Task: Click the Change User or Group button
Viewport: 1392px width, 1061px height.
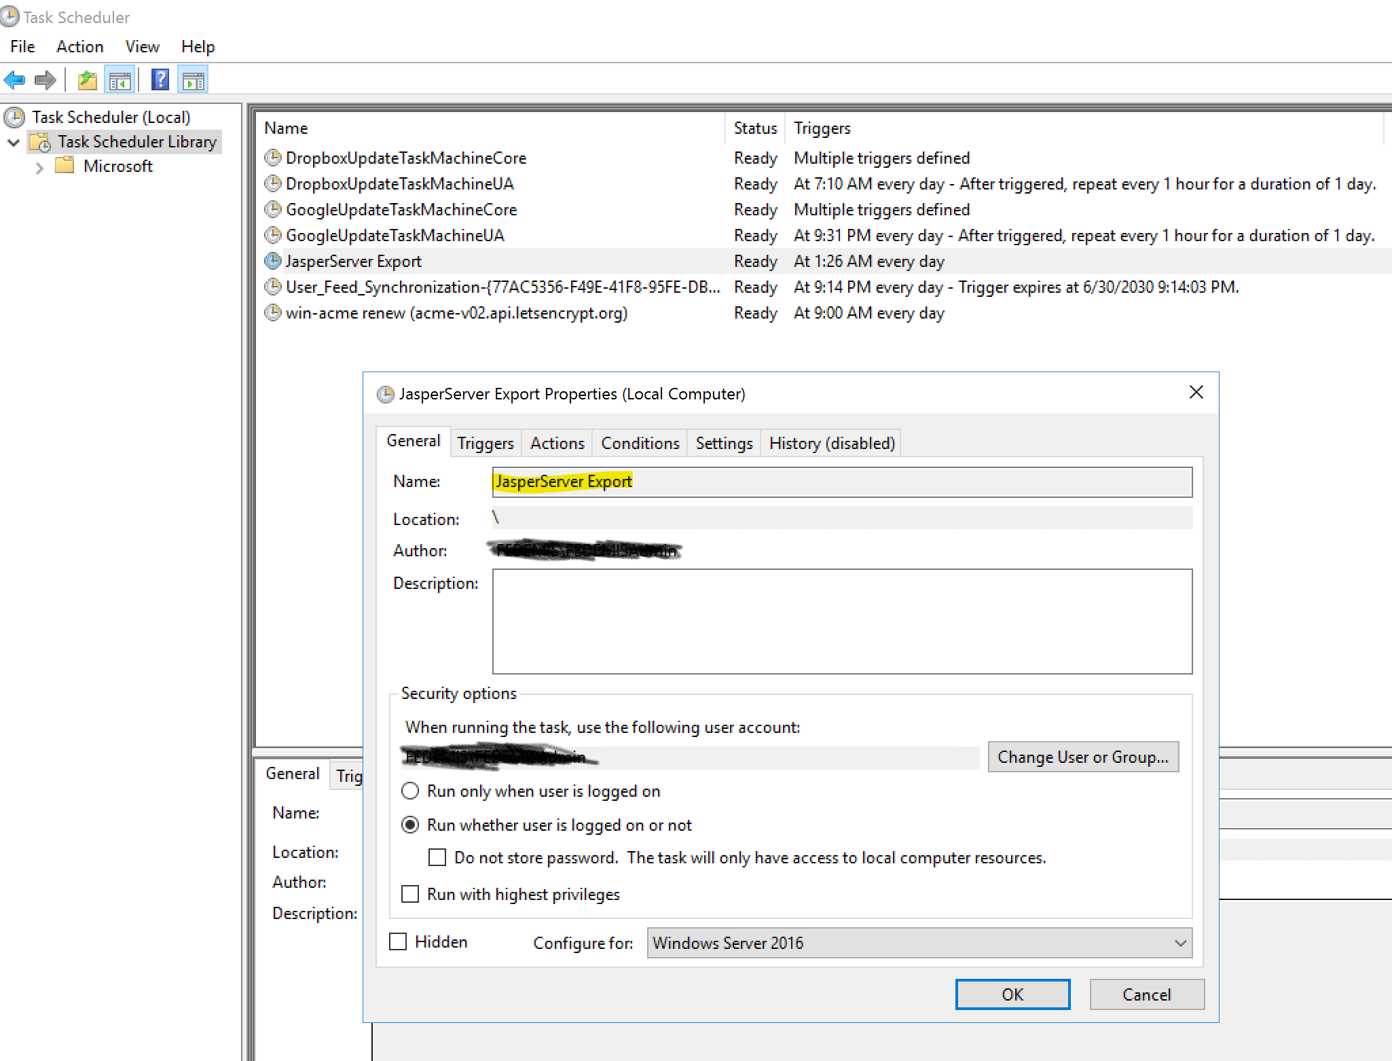Action: 1082,757
